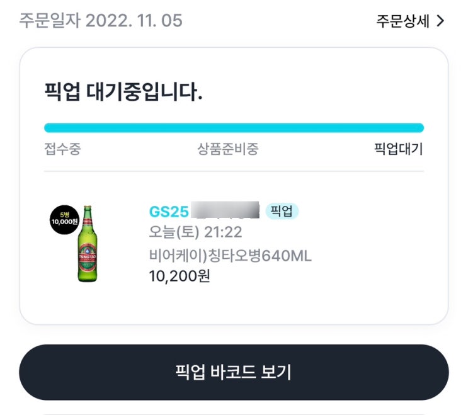The image size is (468, 415).
Task: Click the GS25 store name
Action: click(x=169, y=211)
